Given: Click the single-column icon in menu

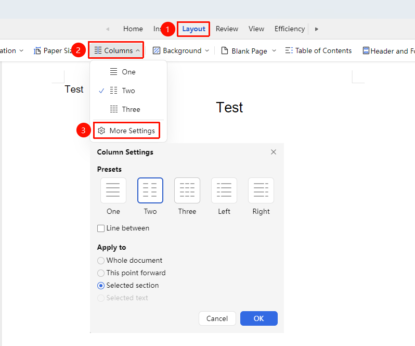Looking at the screenshot, I should click(x=113, y=72).
